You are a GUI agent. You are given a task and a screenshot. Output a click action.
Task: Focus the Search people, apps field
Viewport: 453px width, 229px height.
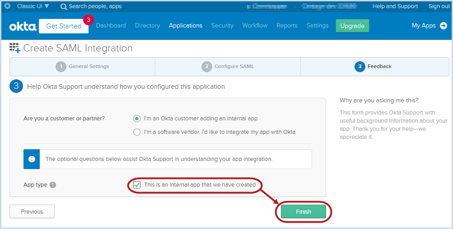95,6
